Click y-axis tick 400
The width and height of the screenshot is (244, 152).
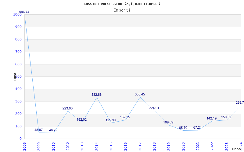[x=18, y=89]
